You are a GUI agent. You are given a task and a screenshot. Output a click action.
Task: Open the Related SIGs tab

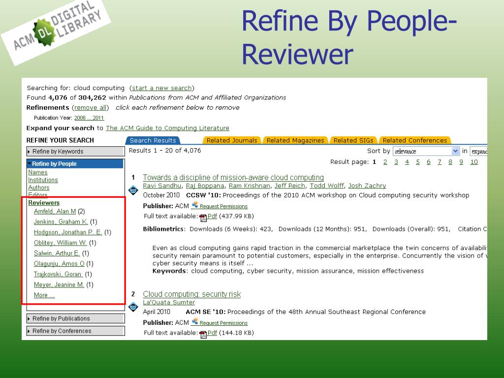point(353,140)
